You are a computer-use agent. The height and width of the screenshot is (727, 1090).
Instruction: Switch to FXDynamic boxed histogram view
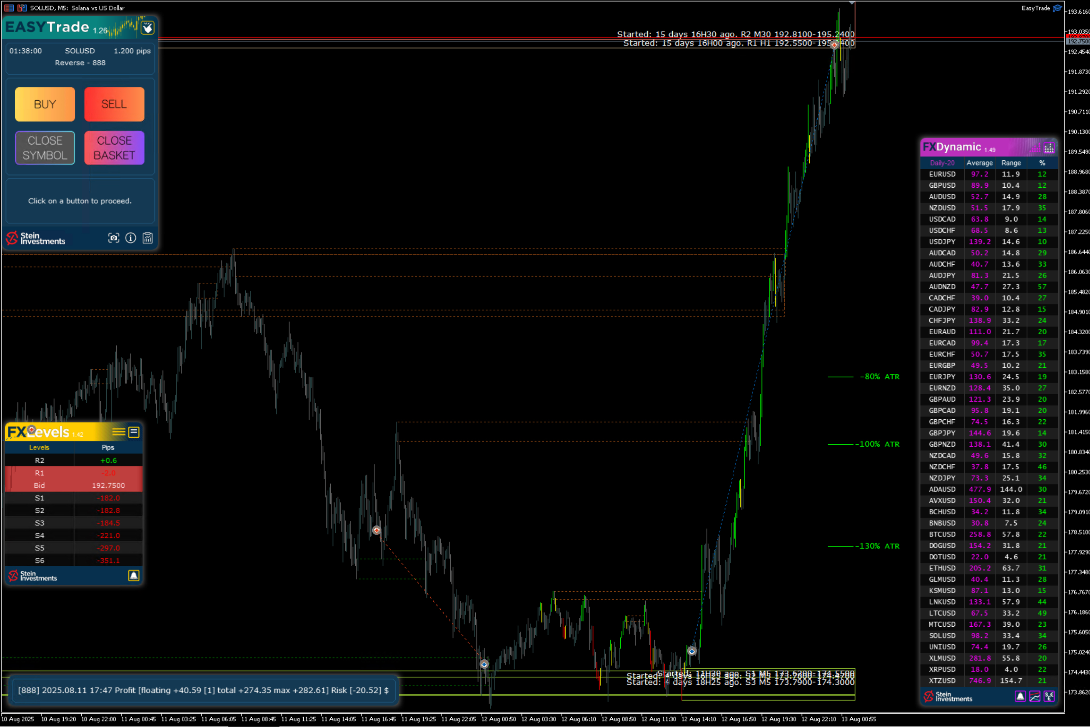(1049, 148)
